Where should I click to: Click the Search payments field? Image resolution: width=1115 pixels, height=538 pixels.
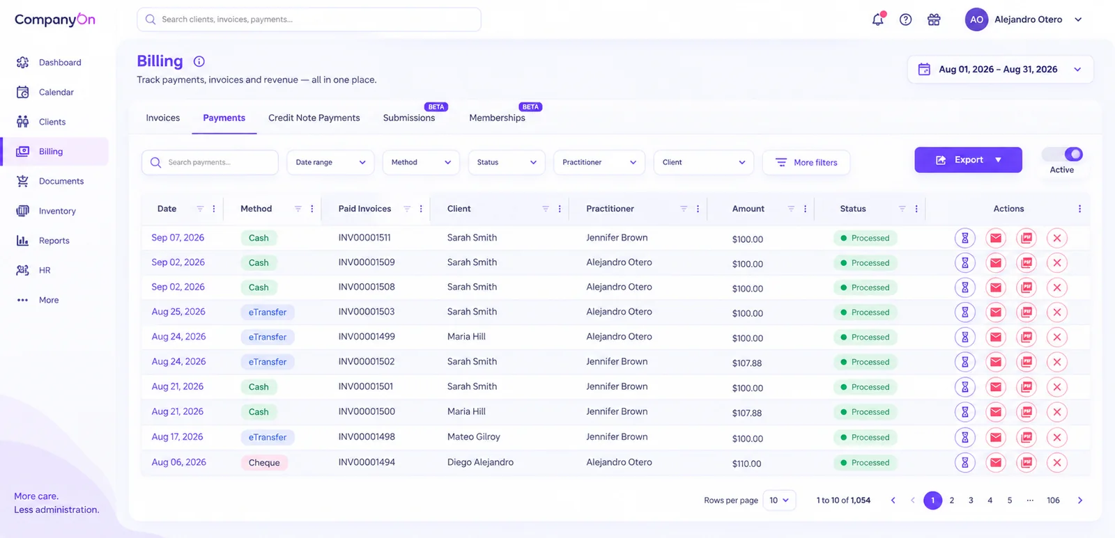pyautogui.click(x=210, y=162)
